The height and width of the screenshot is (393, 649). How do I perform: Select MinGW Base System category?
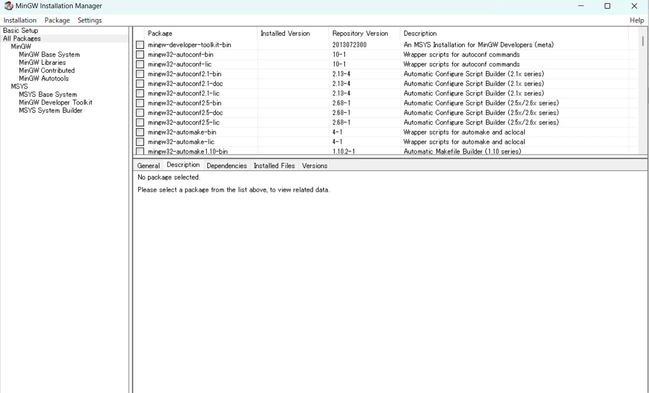click(49, 54)
